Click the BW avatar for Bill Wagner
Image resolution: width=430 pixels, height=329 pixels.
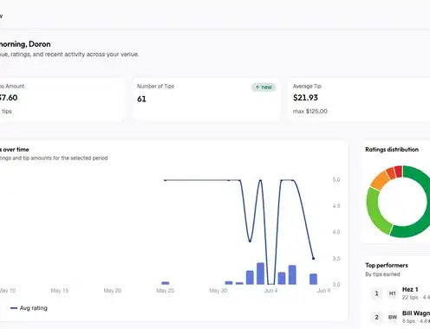click(392, 317)
